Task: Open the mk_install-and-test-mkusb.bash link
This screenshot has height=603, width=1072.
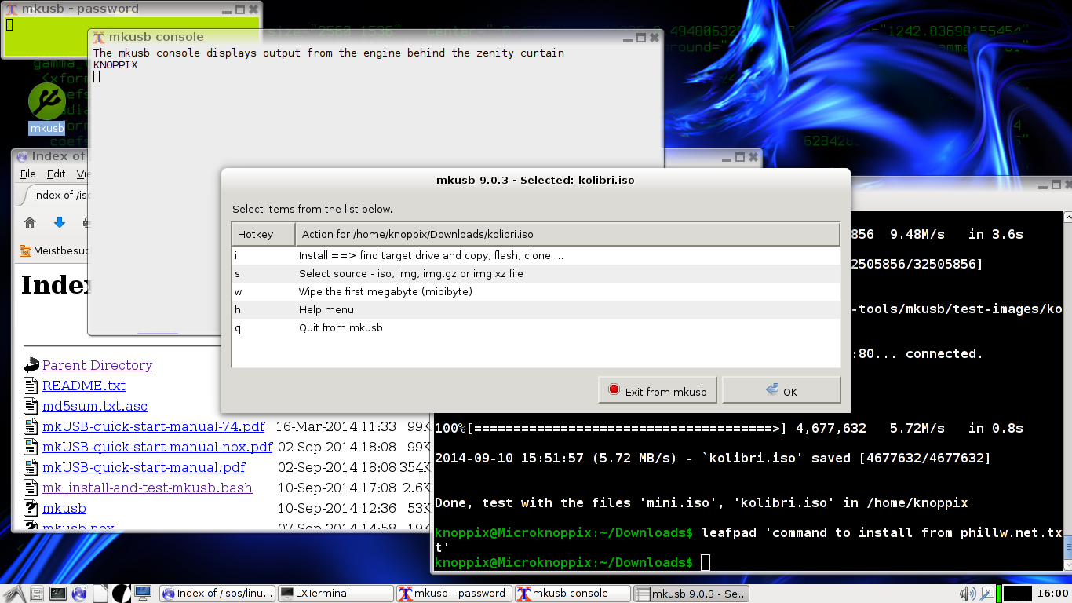Action: tap(148, 488)
